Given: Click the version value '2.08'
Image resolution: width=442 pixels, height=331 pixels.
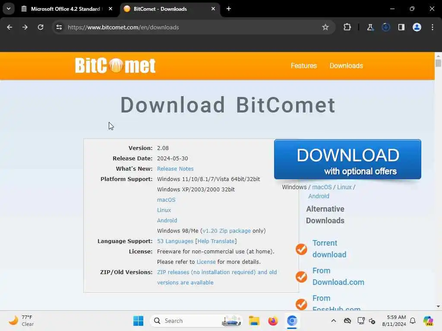Looking at the screenshot, I should tap(163, 148).
